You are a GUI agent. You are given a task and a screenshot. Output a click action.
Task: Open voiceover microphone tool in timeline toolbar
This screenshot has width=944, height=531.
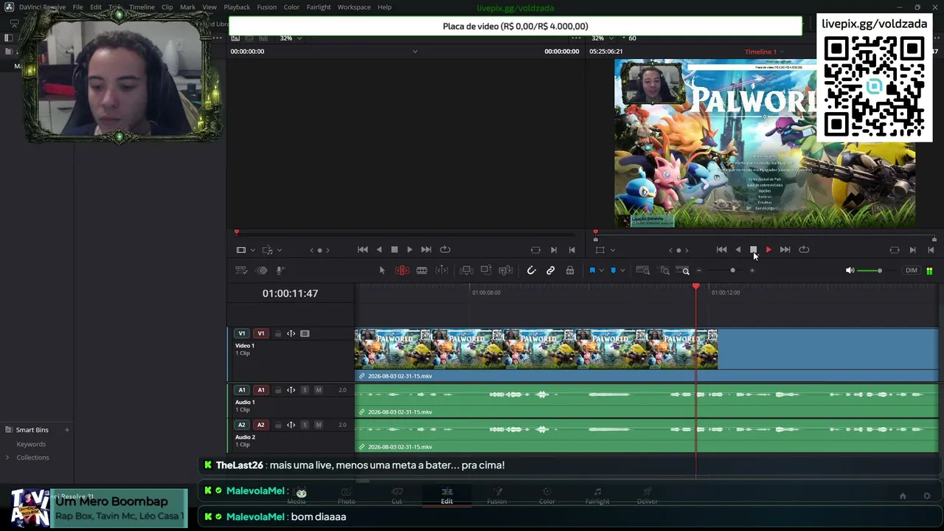coord(280,271)
